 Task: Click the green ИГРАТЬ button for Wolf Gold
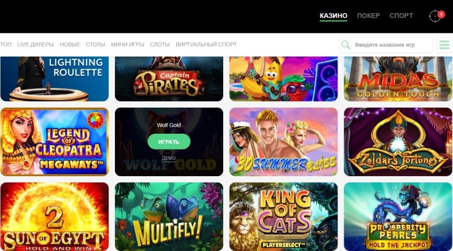coord(169,142)
